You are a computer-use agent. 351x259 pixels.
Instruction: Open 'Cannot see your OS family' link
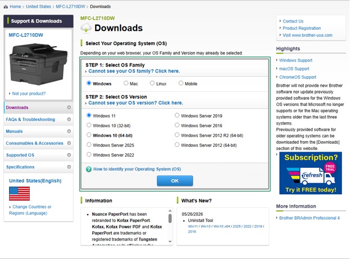tap(134, 71)
